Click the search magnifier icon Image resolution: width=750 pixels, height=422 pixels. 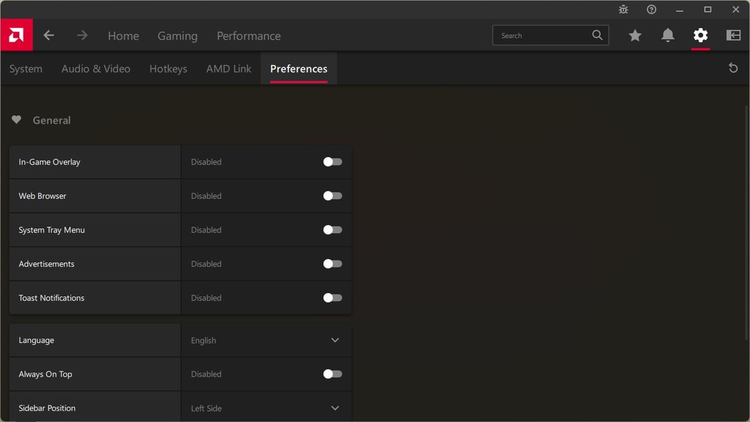(597, 35)
